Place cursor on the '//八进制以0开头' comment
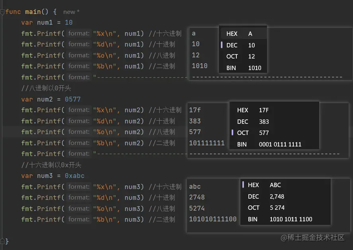The height and width of the screenshot is (250, 353). click(x=46, y=88)
